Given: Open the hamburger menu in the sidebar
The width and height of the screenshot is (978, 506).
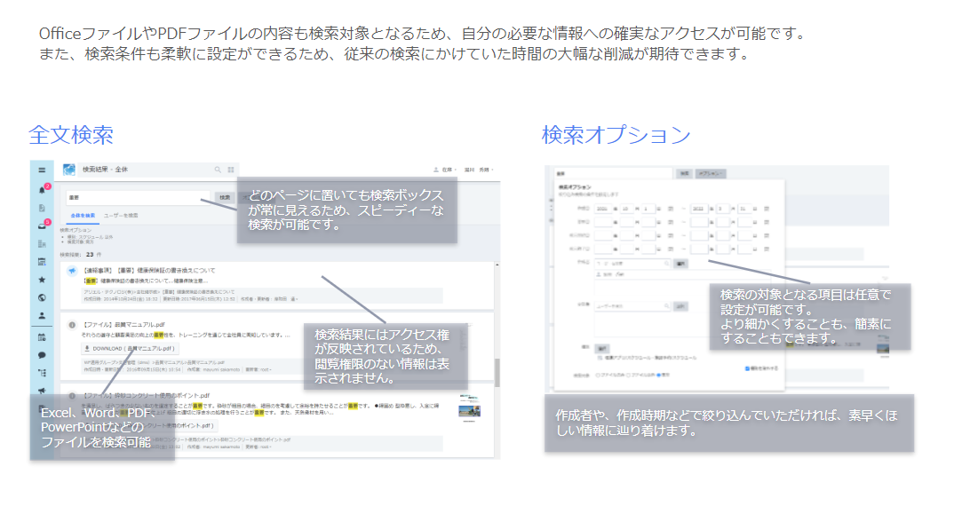Looking at the screenshot, I should pos(42,170).
